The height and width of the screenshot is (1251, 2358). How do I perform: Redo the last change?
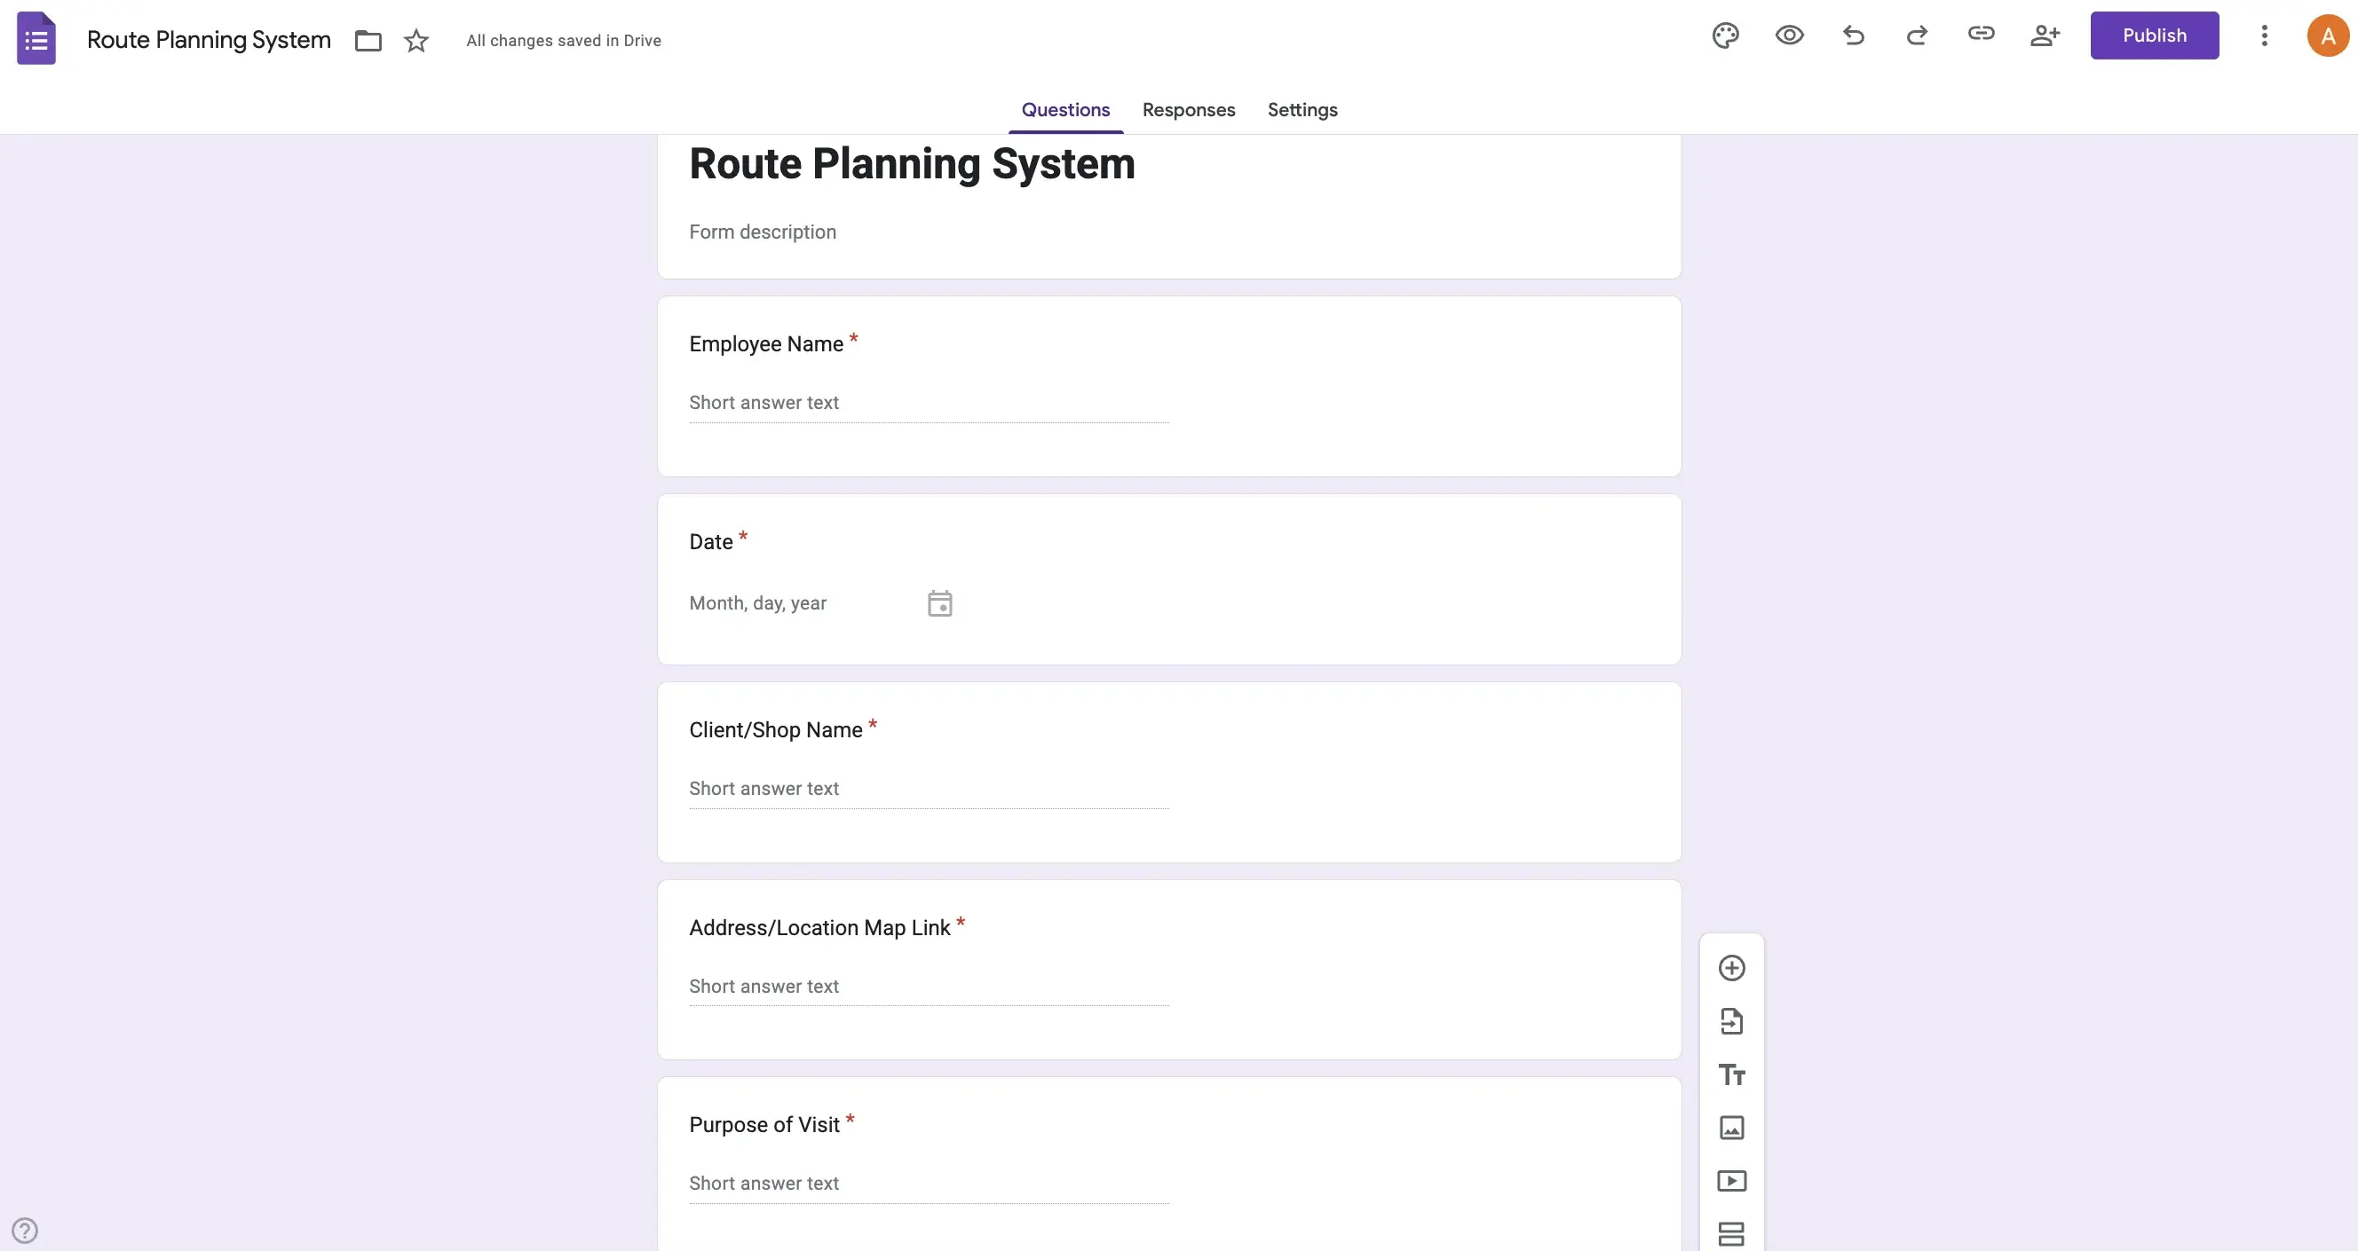[1917, 35]
